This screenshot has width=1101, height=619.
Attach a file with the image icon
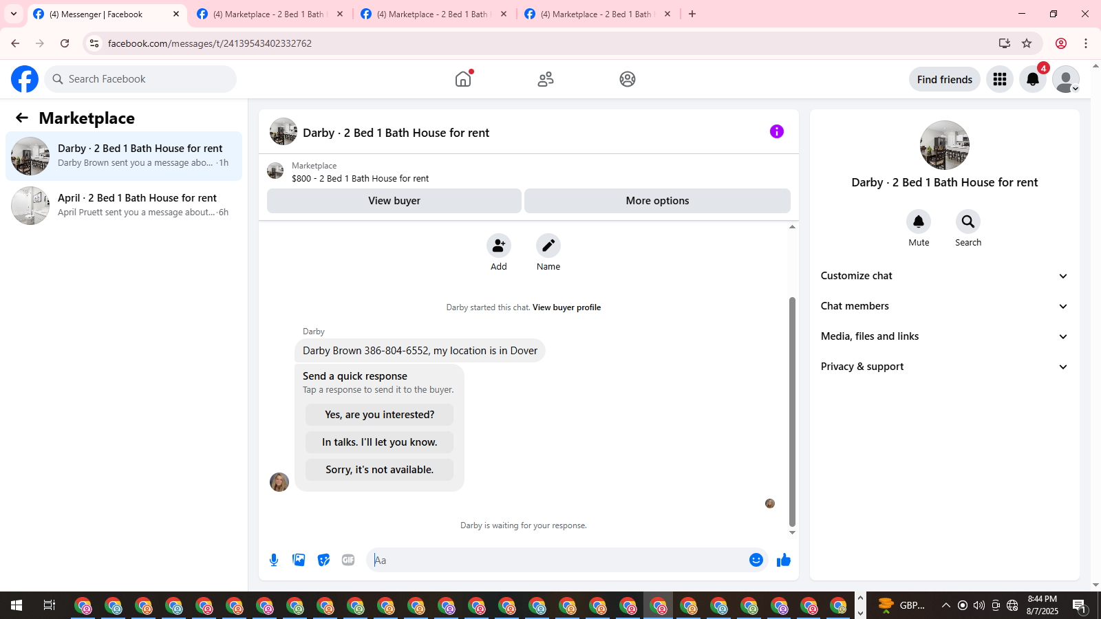point(299,560)
